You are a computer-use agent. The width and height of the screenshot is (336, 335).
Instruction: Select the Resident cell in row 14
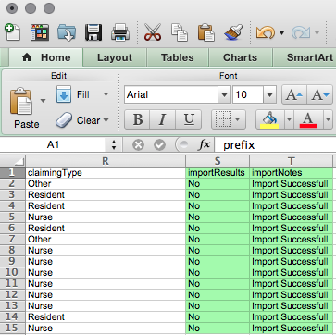[x=106, y=317]
